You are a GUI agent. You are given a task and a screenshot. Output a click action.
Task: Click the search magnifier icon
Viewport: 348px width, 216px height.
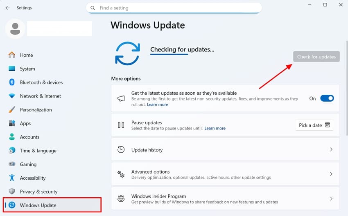coord(93,8)
